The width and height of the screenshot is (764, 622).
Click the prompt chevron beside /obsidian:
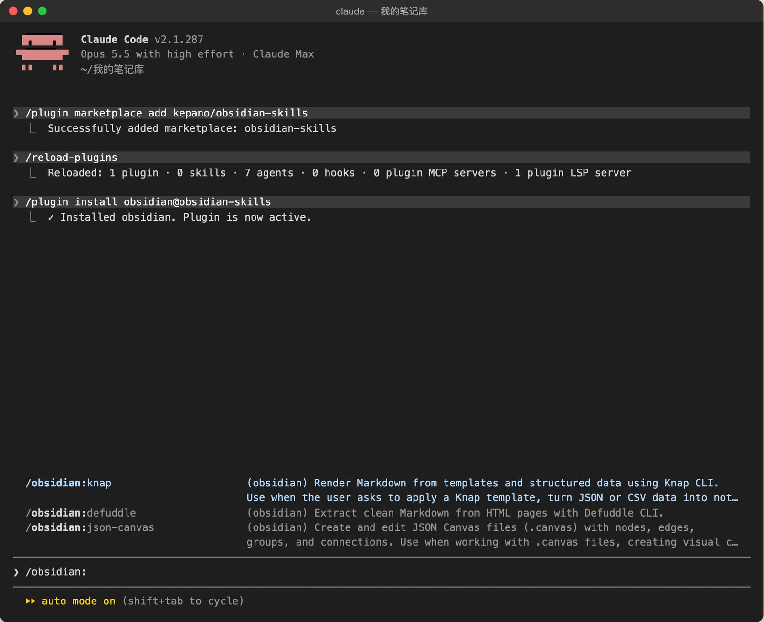16,572
